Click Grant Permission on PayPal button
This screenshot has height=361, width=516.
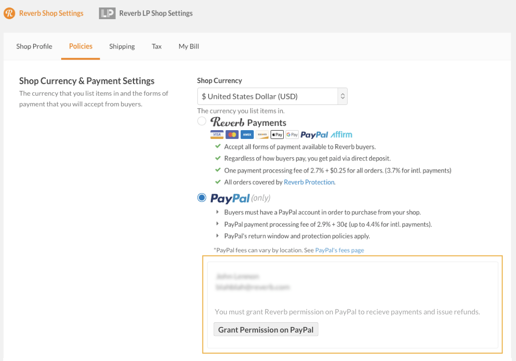click(x=266, y=329)
